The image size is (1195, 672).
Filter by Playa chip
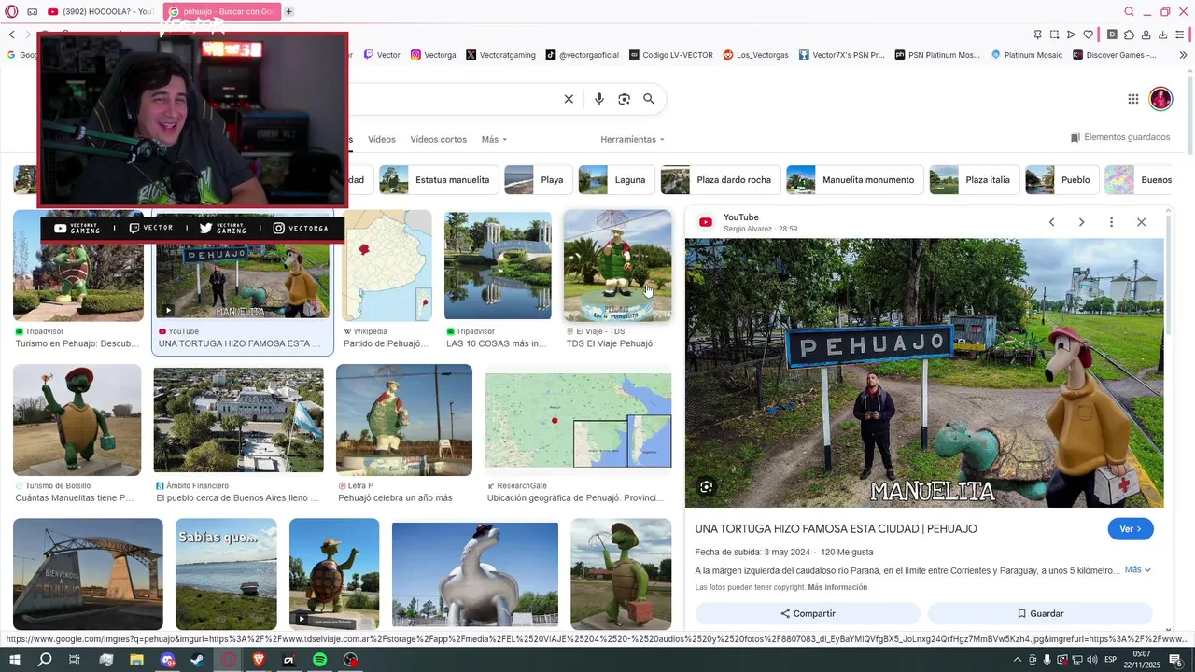pyautogui.click(x=538, y=180)
